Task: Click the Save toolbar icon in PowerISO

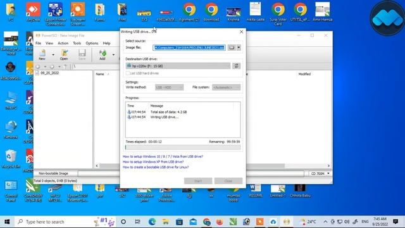Action: [x=82, y=54]
